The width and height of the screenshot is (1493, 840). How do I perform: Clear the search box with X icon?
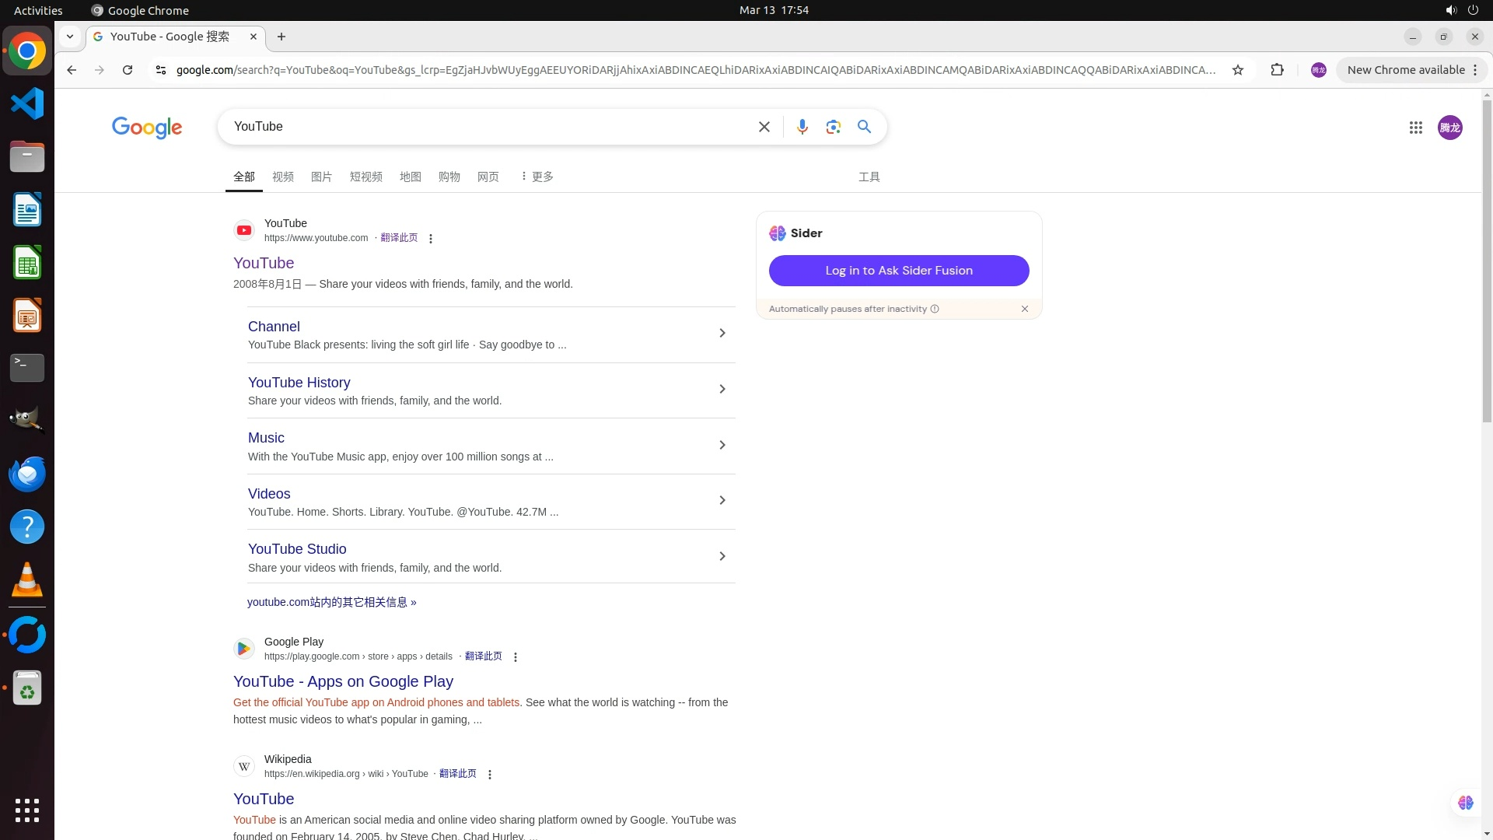pos(764,127)
